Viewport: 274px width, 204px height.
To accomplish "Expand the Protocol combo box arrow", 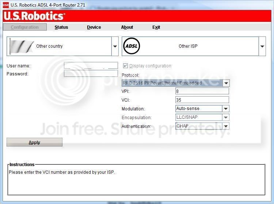I will point(226,83).
